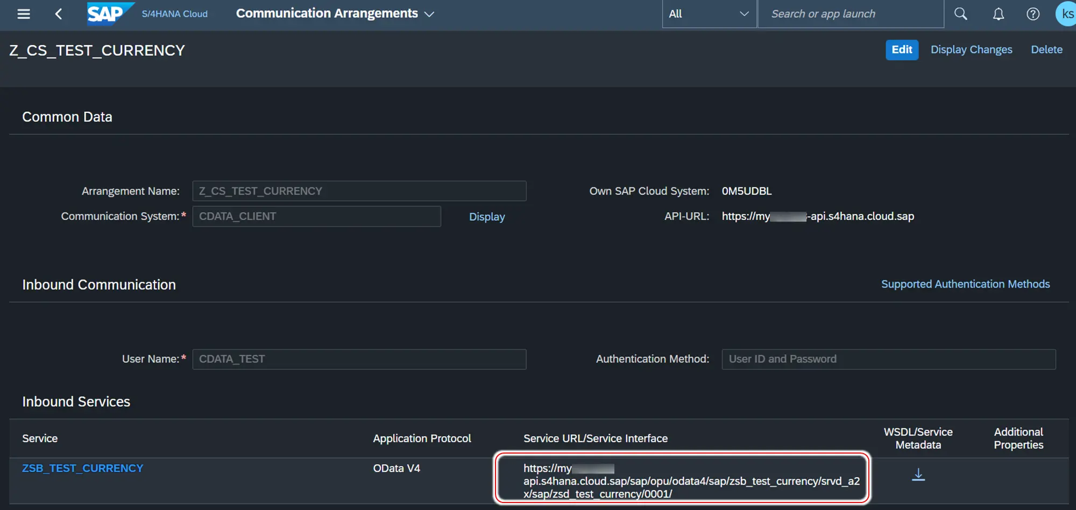This screenshot has width=1076, height=510.
Task: Download WSDL/Service Metadata for ZSB_TEST_CURRENCY
Action: (x=918, y=475)
